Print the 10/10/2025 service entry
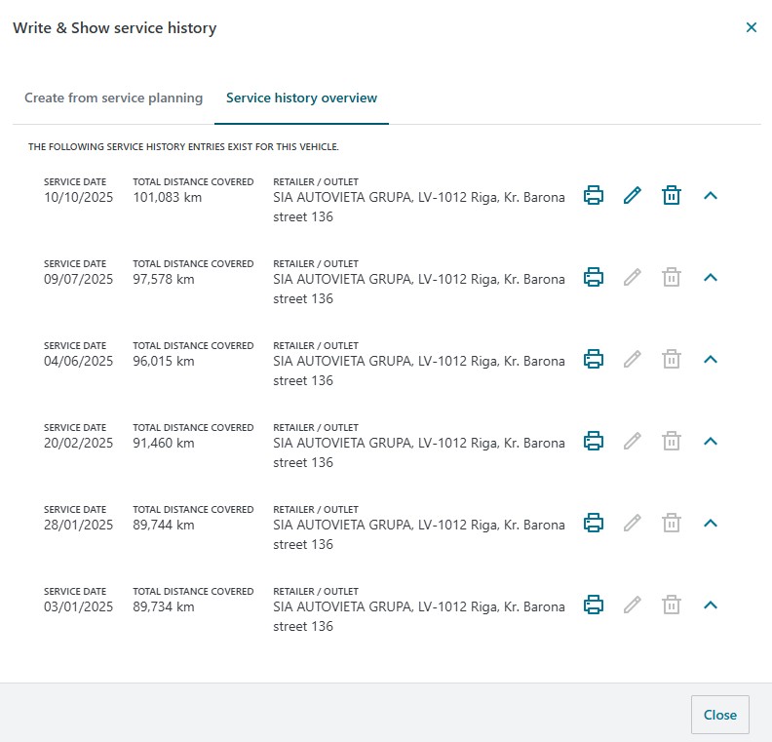 click(x=593, y=195)
